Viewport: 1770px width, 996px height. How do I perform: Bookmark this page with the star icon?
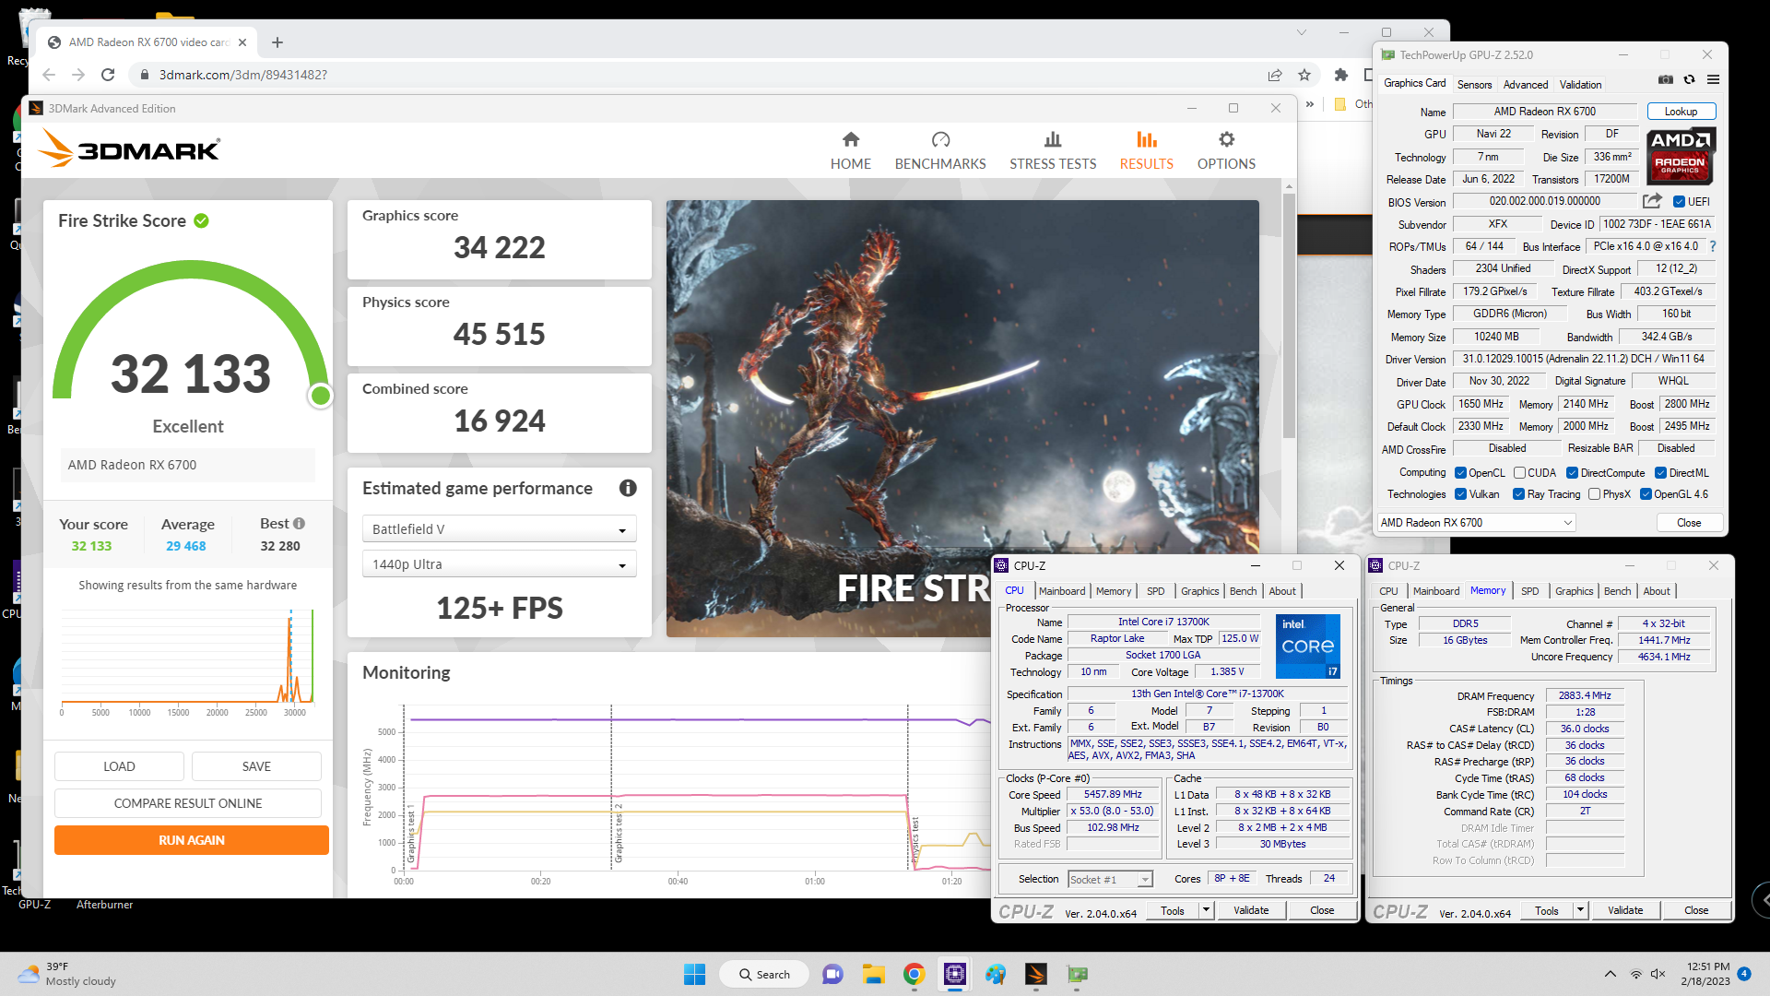(x=1304, y=75)
